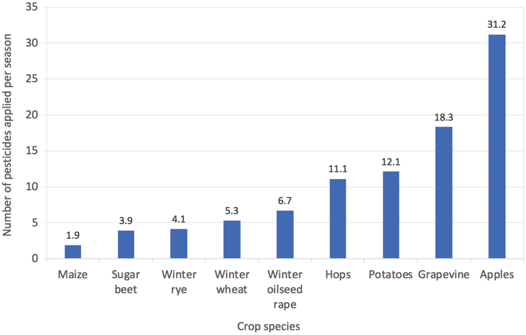This screenshot has height=335, width=526.
Task: Click the Apples bar
Action: [x=497, y=146]
